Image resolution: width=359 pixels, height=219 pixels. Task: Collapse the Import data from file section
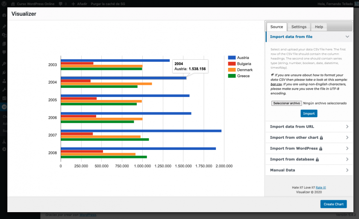tap(347, 37)
